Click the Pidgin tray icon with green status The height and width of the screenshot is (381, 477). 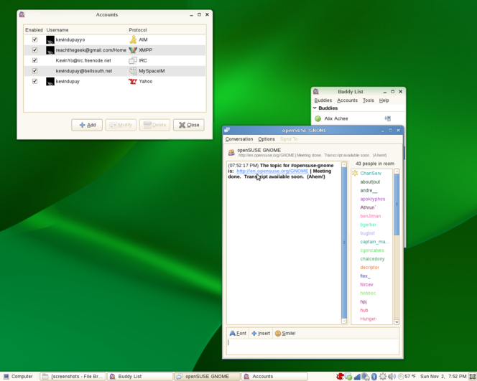(x=348, y=377)
